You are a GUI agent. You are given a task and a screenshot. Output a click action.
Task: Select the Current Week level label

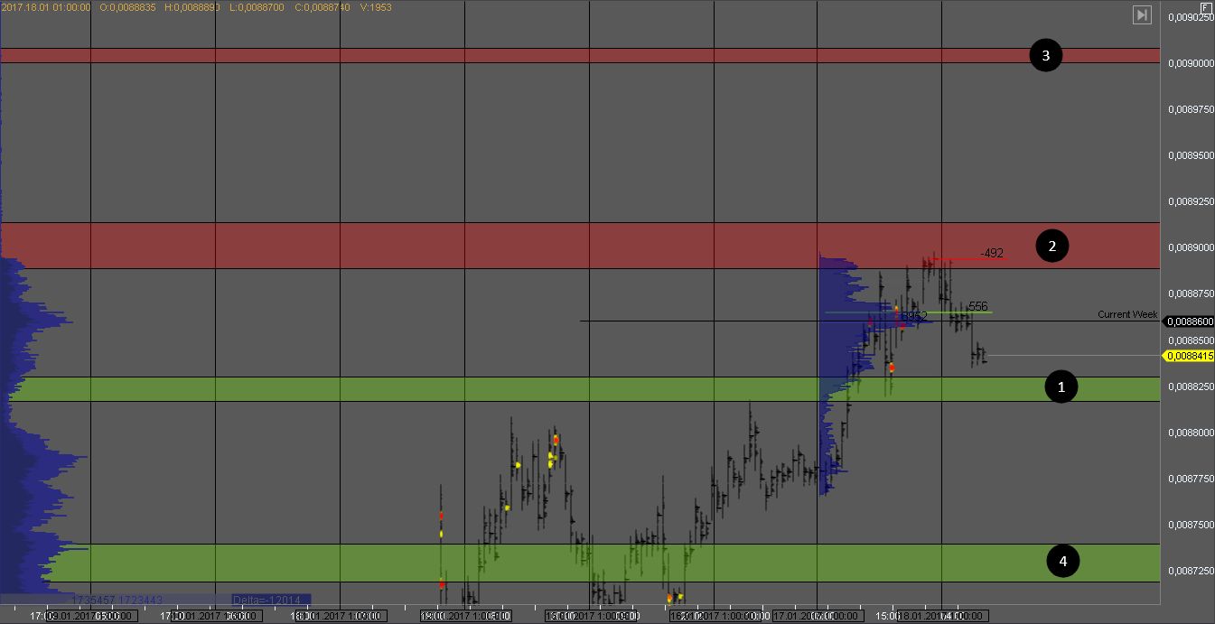tap(1127, 314)
